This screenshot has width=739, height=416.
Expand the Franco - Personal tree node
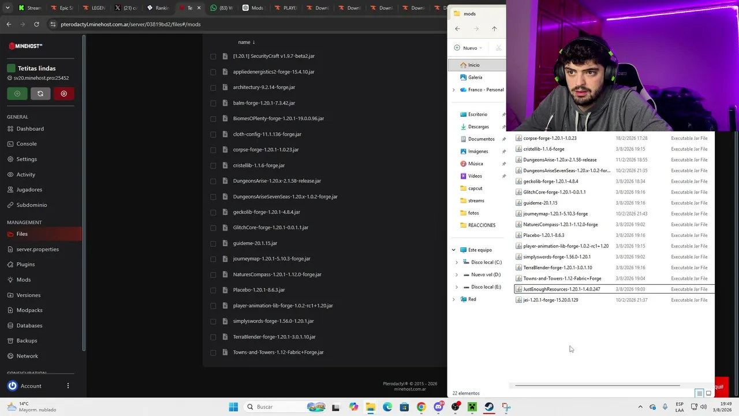[453, 90]
